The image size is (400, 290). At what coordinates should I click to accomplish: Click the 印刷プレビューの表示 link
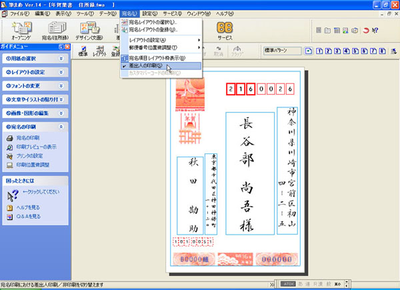pos(36,147)
